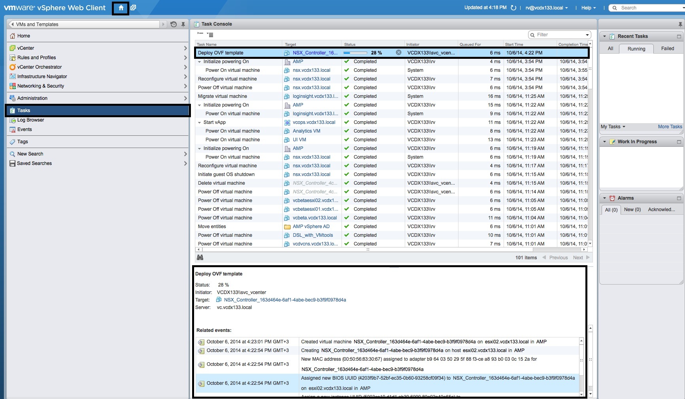Refresh data using the circular arrow icon

513,7
